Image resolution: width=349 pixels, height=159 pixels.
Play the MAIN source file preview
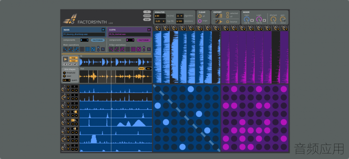pyautogui.click(x=103, y=30)
